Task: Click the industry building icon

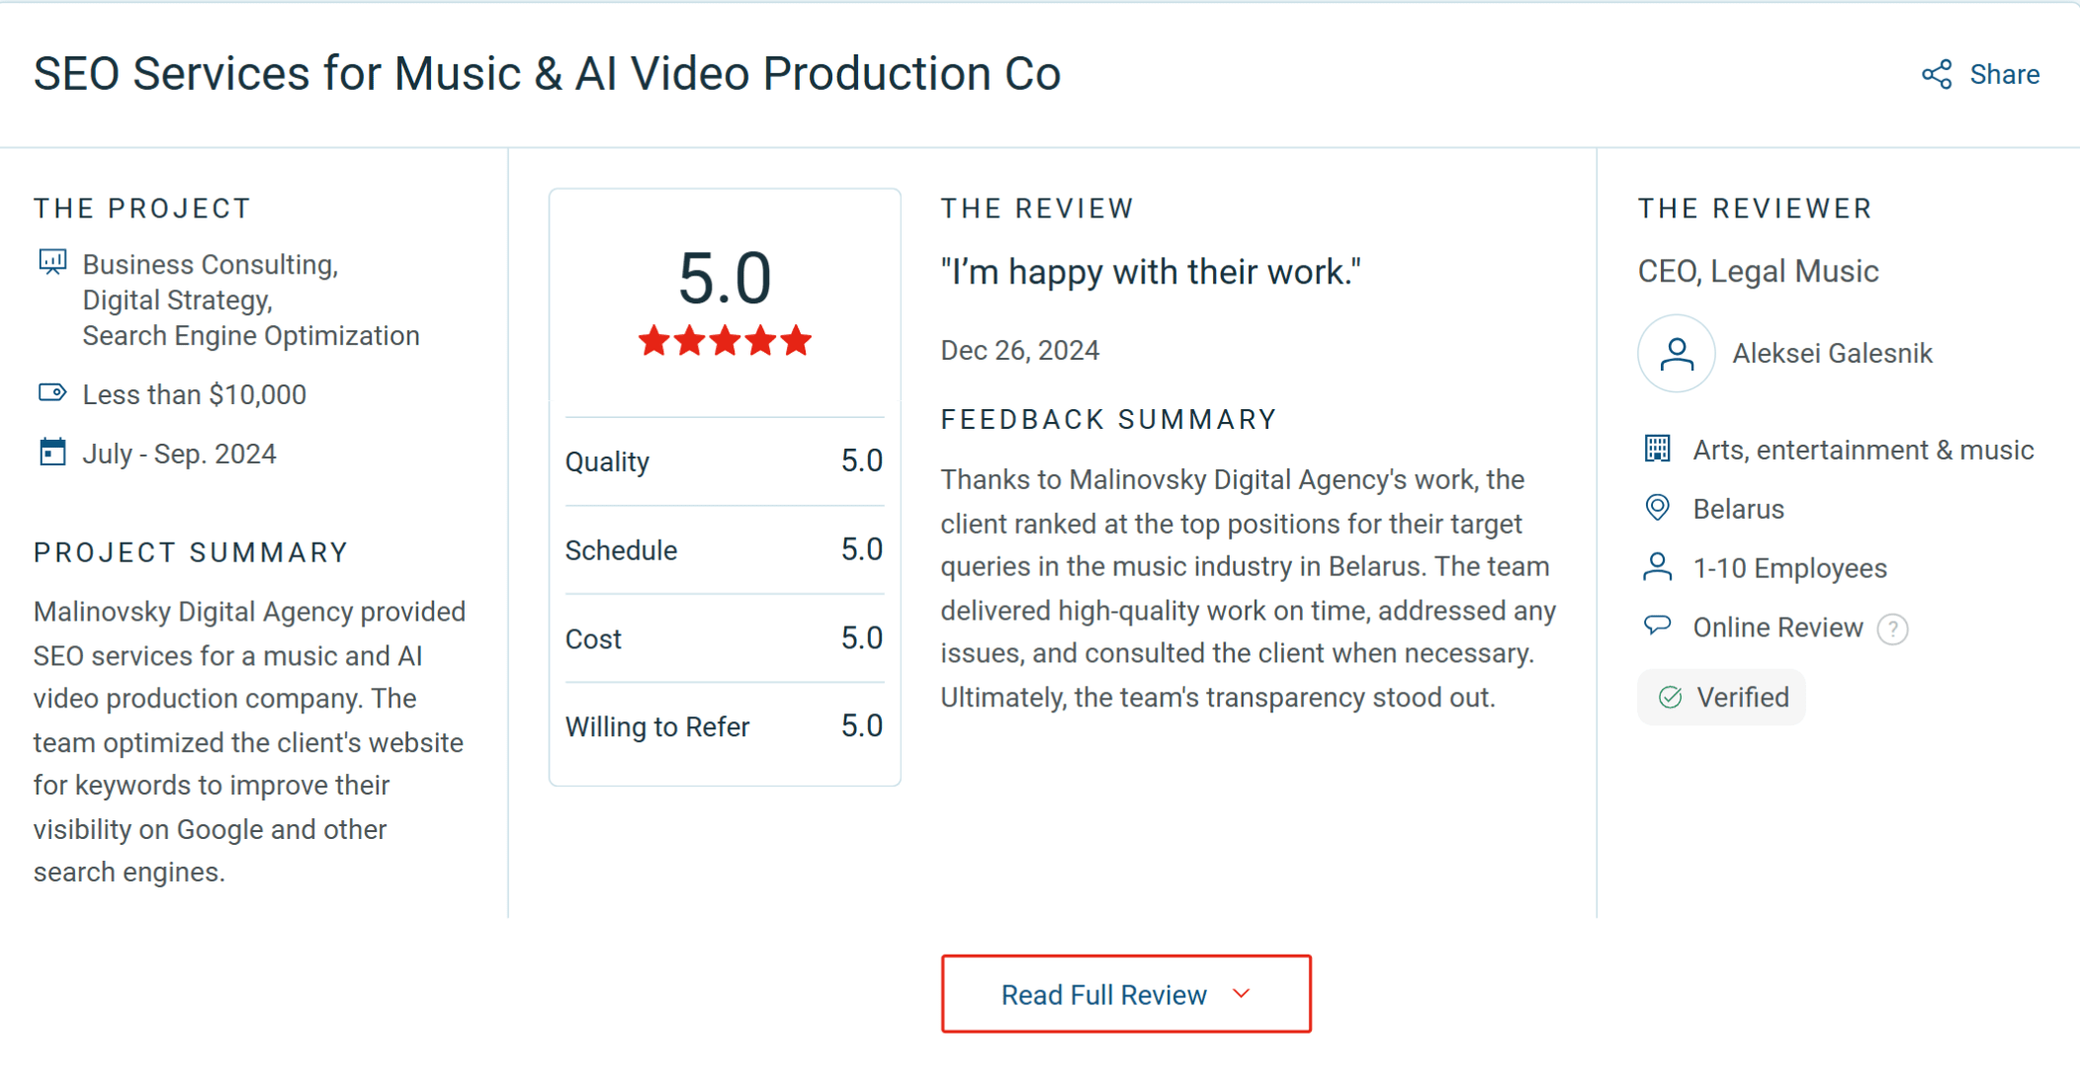Action: [x=1658, y=449]
